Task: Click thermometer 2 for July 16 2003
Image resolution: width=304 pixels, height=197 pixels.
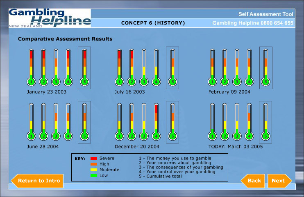Action: point(132,68)
